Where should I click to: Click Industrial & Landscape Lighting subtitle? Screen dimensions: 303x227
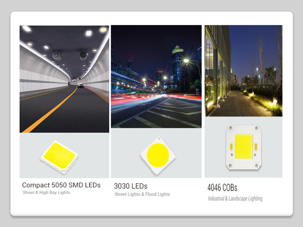click(x=235, y=199)
